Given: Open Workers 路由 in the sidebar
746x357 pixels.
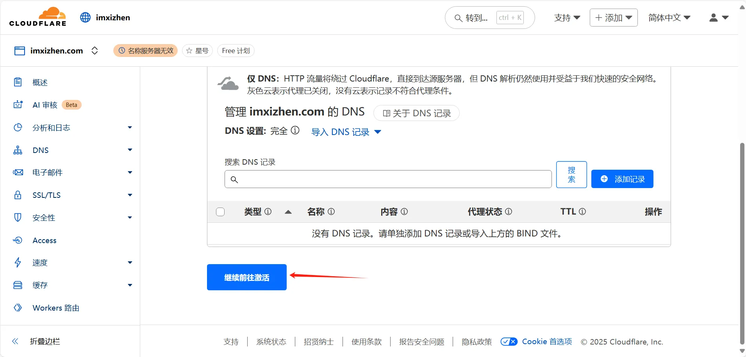Looking at the screenshot, I should [x=56, y=308].
